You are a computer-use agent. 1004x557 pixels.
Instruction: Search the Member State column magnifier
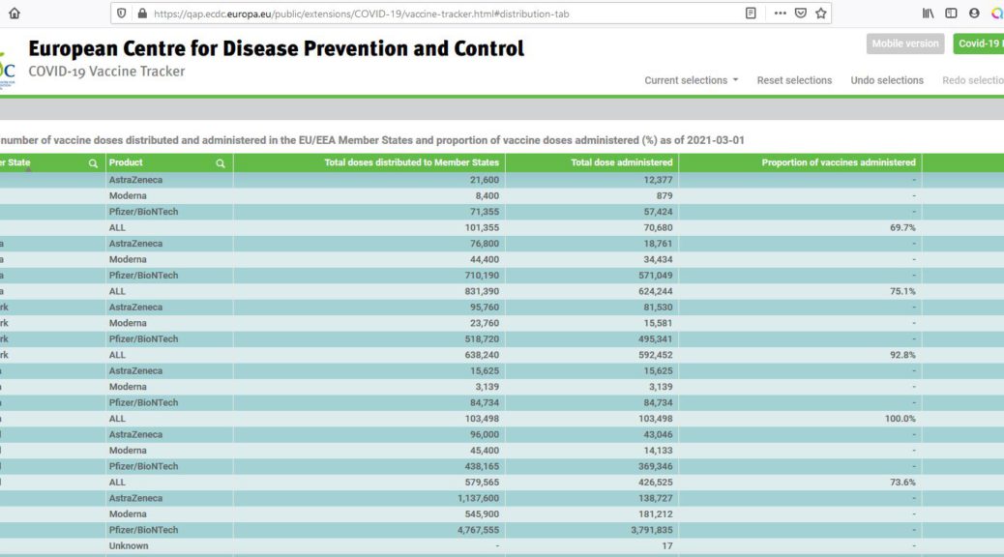(x=93, y=163)
